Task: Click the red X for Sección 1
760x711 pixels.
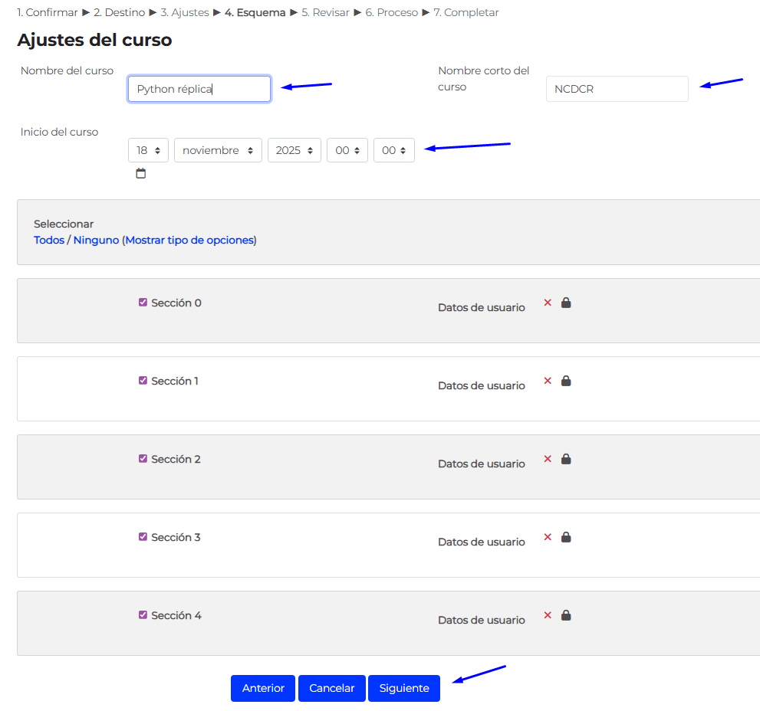Action: 548,381
